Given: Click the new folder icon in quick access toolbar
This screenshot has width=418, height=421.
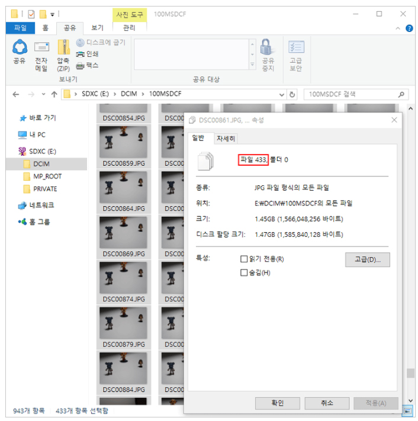Looking at the screenshot, I should pyautogui.click(x=43, y=14).
